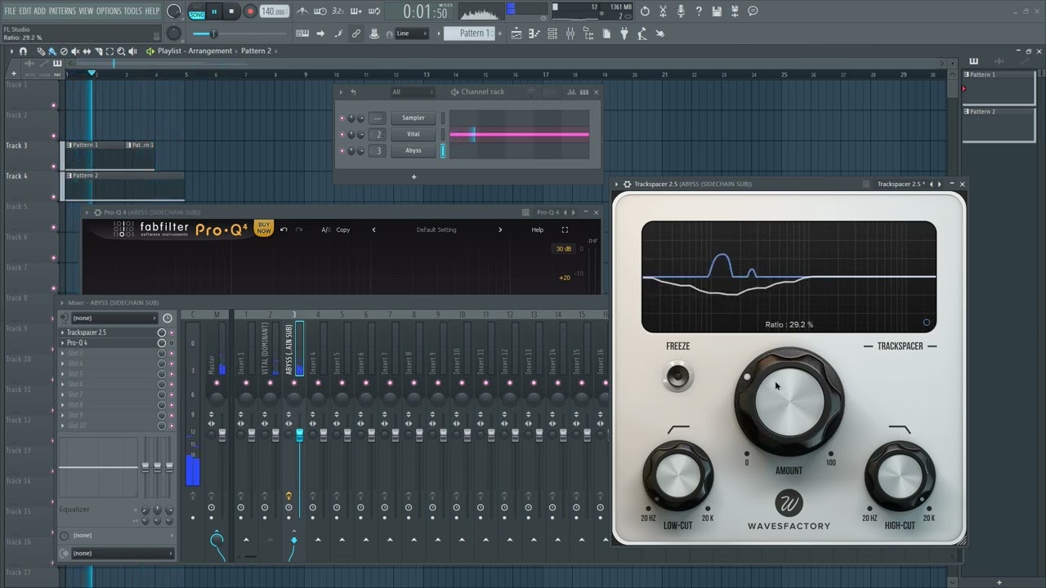
Task: Open the PATTERNS menu
Action: [62, 11]
